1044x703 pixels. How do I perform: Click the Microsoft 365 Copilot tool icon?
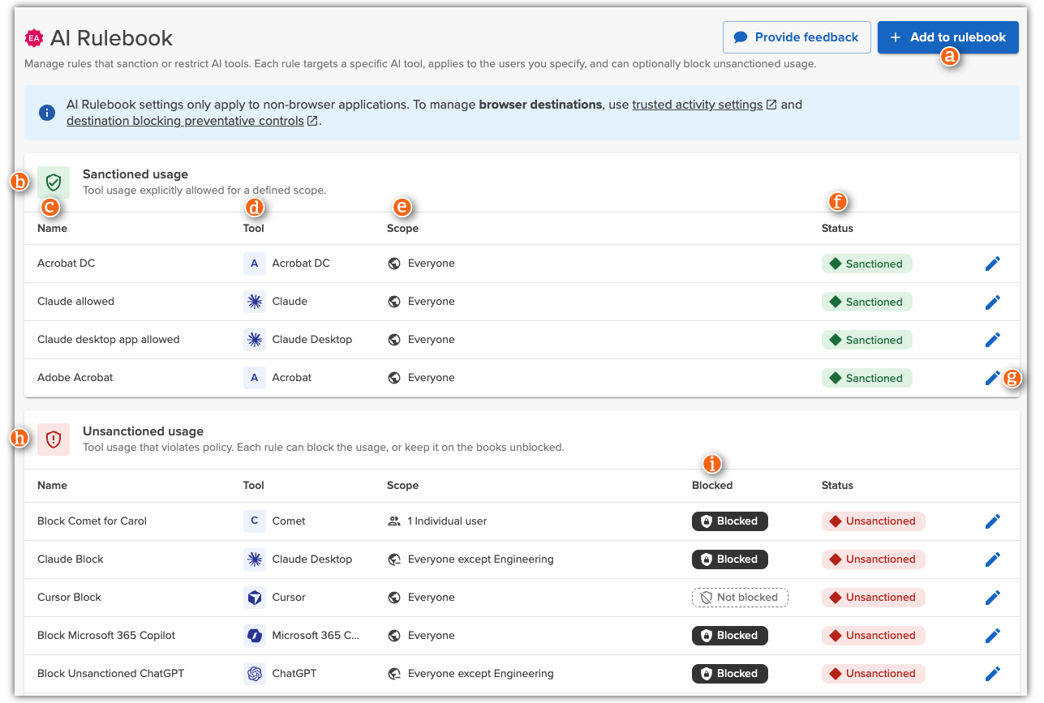255,636
